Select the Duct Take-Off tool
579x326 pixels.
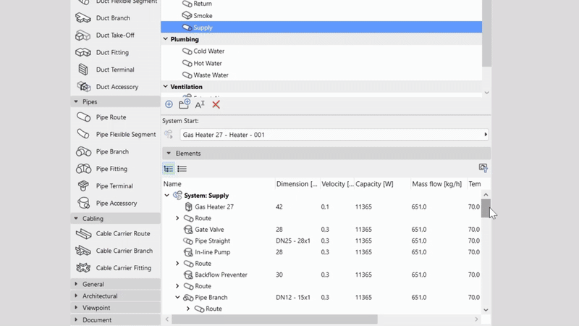tap(114, 35)
